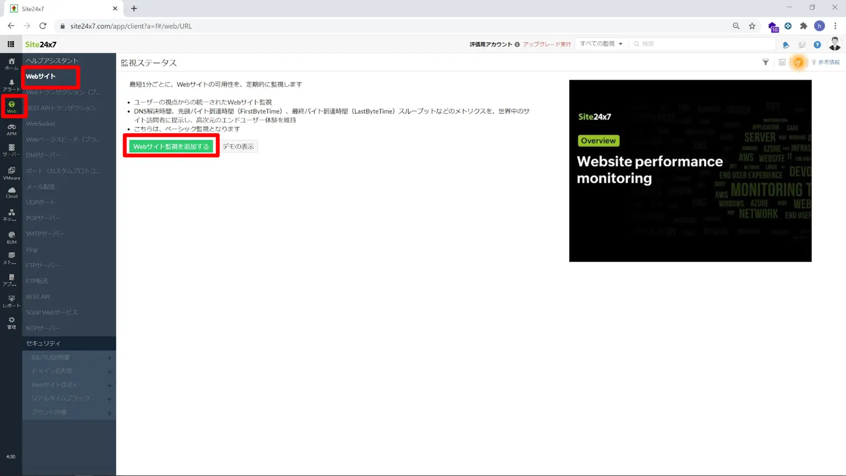This screenshot has height=476, width=846.
Task: Open the filter funnel icon
Action: pyautogui.click(x=765, y=62)
